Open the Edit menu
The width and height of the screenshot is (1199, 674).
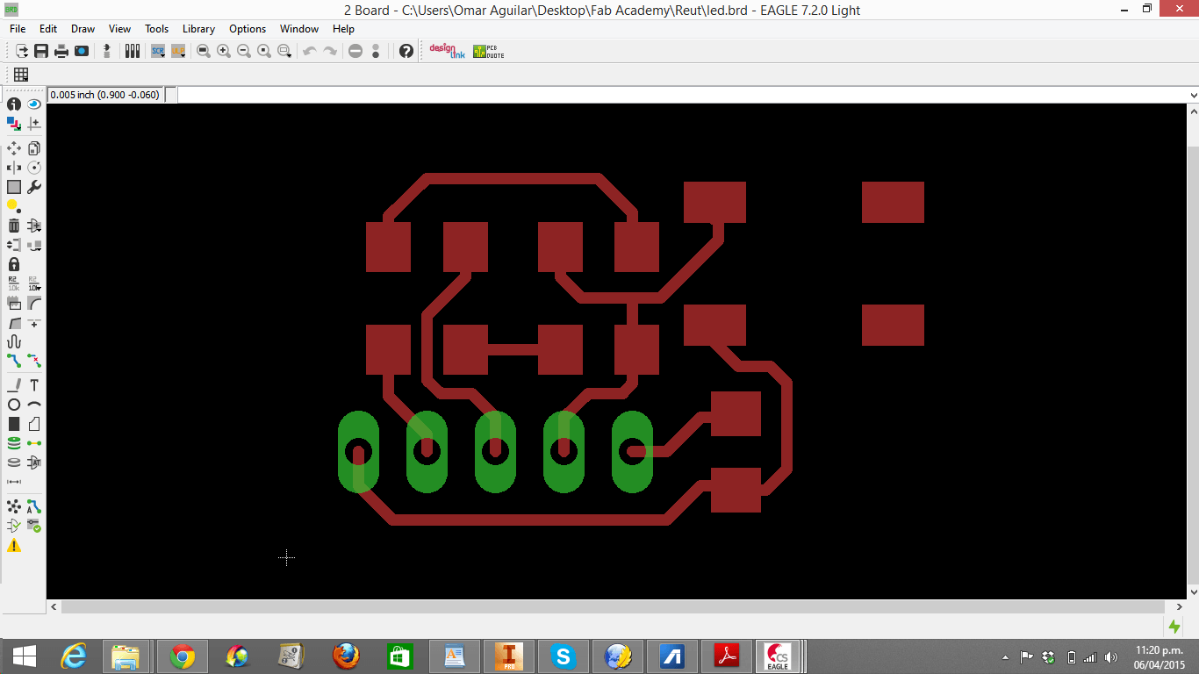[x=48, y=29]
